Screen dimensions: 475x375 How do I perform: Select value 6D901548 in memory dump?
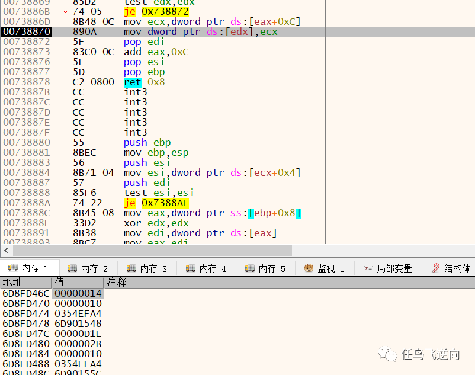point(78,323)
